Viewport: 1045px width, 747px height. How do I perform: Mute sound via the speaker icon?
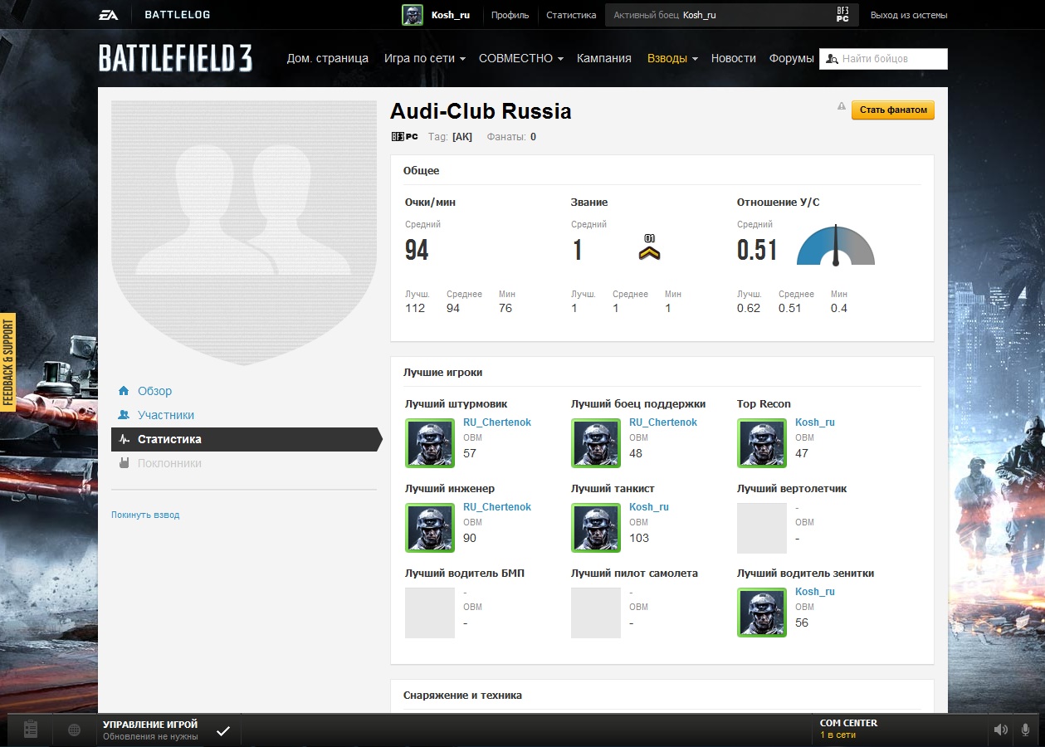coord(1001,730)
